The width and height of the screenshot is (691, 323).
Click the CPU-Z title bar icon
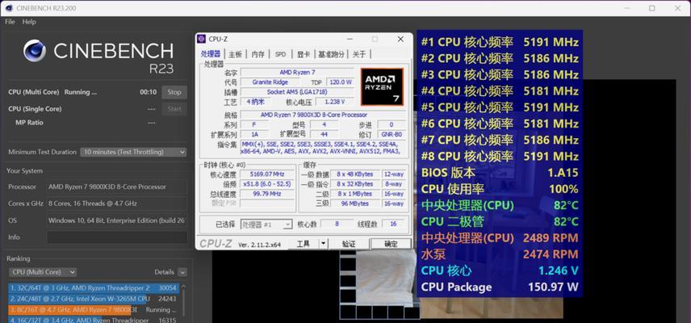coord(201,39)
